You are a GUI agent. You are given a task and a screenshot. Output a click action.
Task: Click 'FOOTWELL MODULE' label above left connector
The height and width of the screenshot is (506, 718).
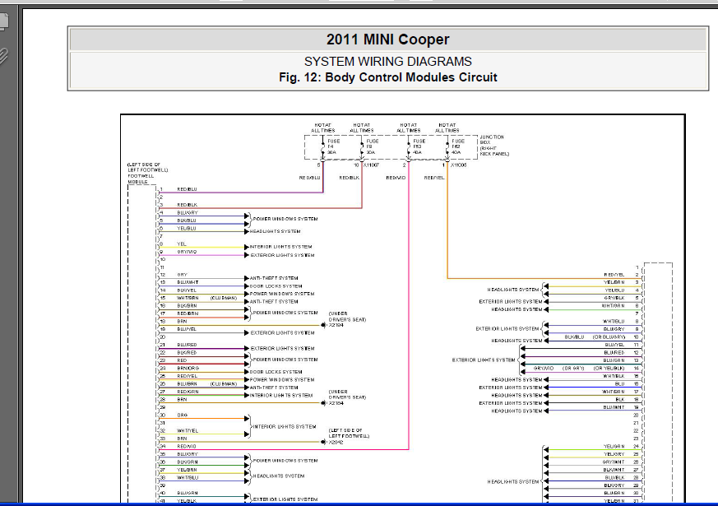141,179
